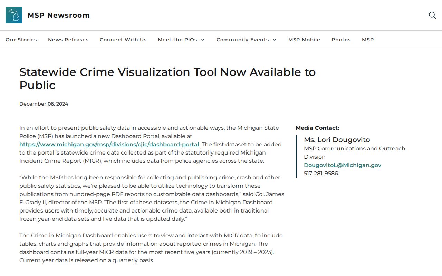Go to MSP Mobile menu item
This screenshot has height=276, width=442.
click(304, 40)
